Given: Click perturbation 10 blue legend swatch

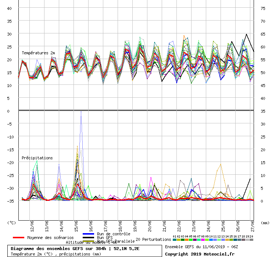Looking at the screenshot, I should [211, 240].
